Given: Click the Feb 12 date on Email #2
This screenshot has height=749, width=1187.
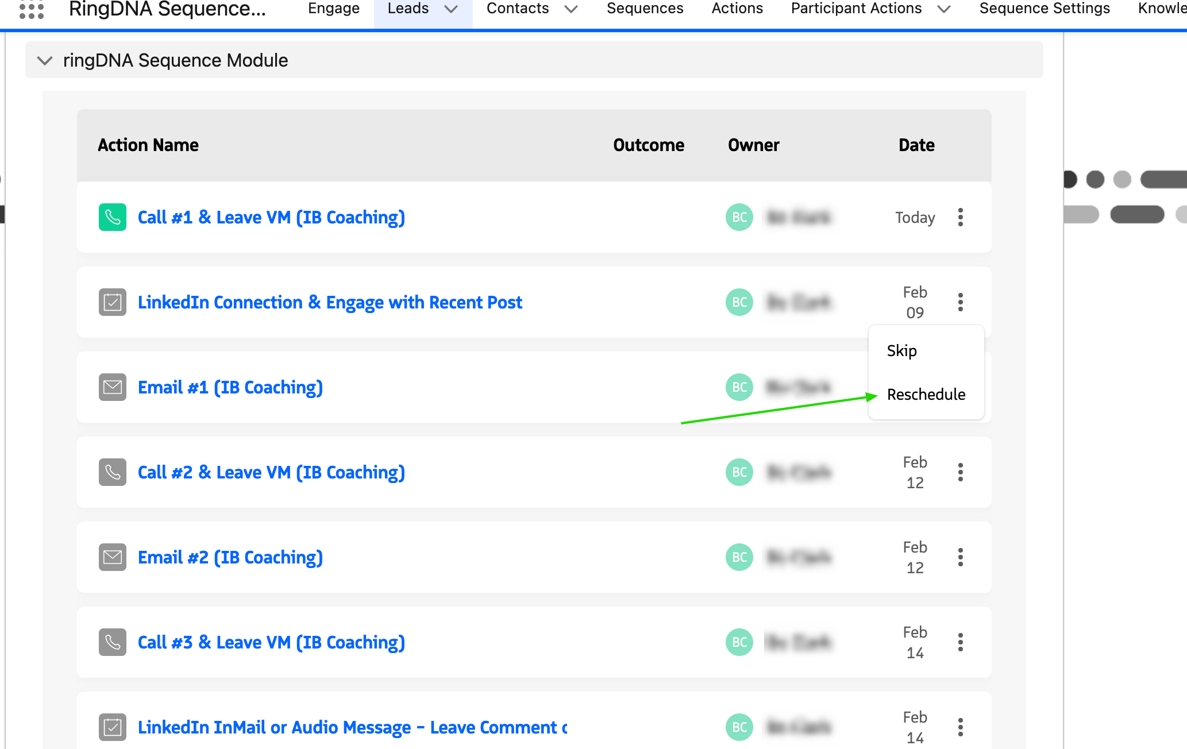Looking at the screenshot, I should point(915,557).
